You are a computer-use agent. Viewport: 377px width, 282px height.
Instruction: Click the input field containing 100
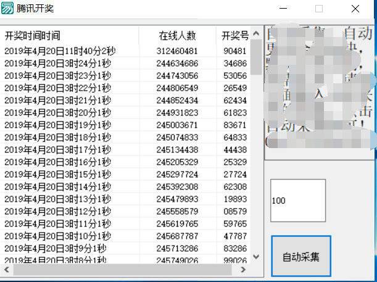pos(297,201)
